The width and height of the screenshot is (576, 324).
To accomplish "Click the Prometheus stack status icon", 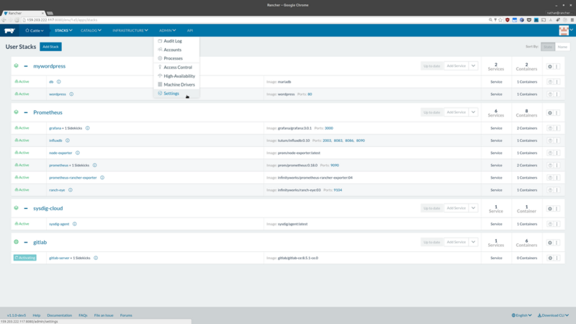I will [x=16, y=112].
